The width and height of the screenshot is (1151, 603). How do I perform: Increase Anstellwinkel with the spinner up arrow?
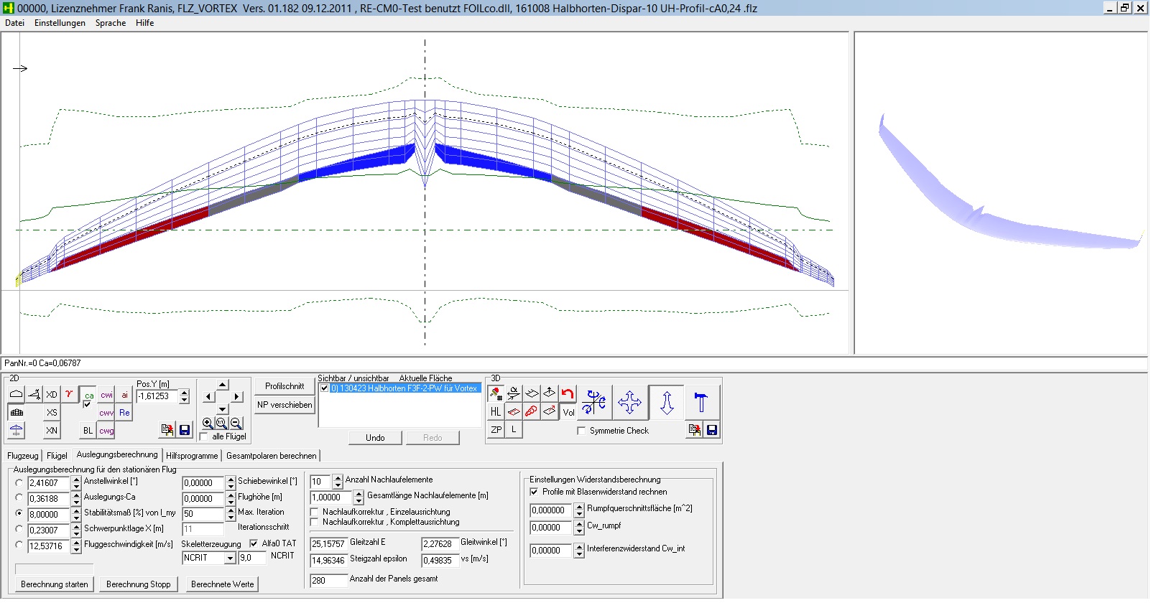tap(76, 480)
